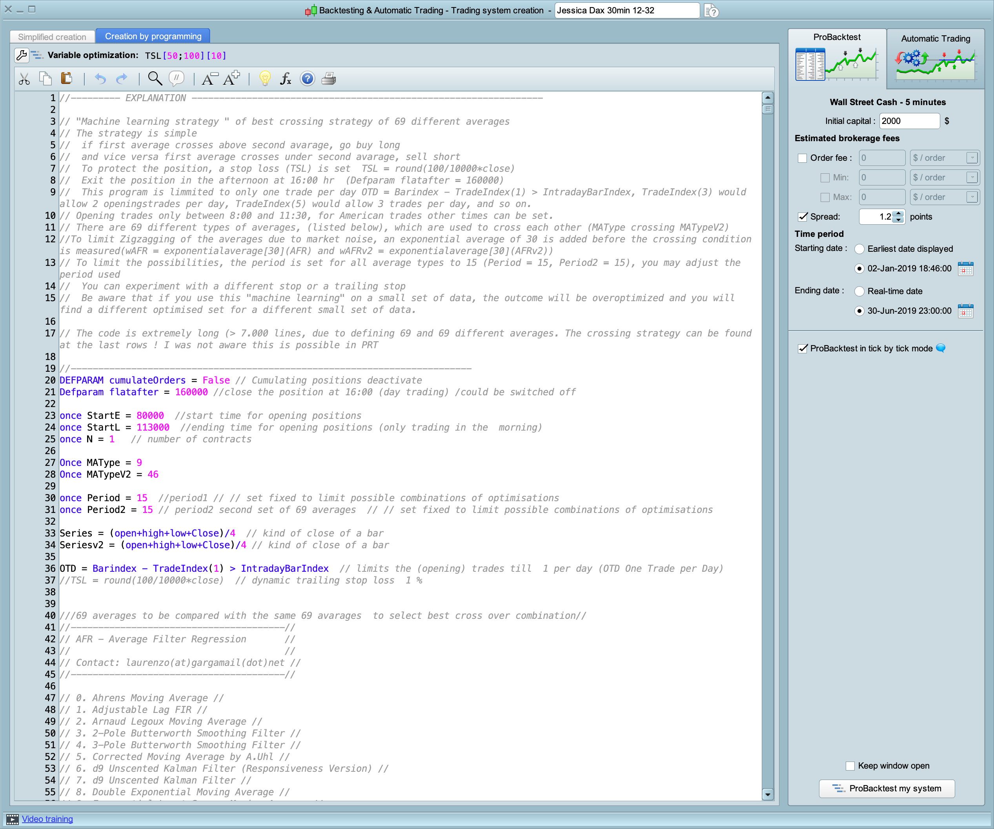994x829 pixels.
Task: Open starting date calendar picker
Action: [965, 269]
